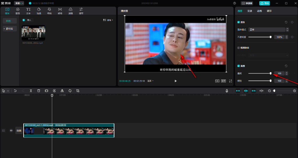Click the 磨皮 value stepper arrows
This screenshot has width=298, height=158.
point(287,73)
